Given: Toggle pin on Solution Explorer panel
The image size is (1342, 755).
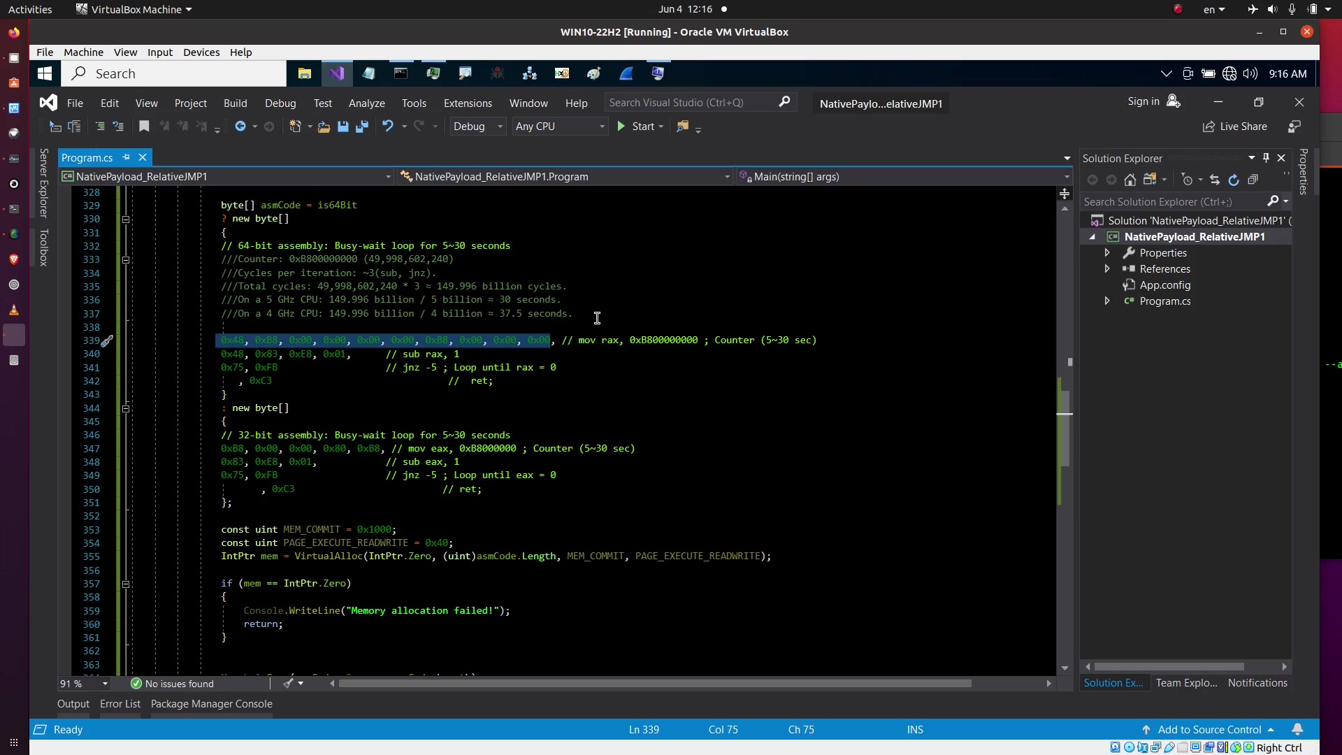Looking at the screenshot, I should [x=1266, y=158].
